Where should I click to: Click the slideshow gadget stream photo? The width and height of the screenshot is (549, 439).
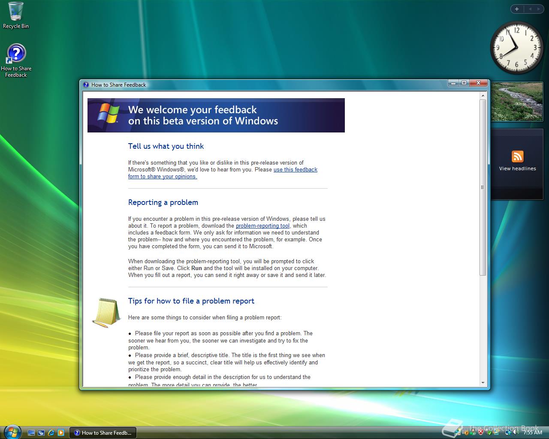(517, 102)
